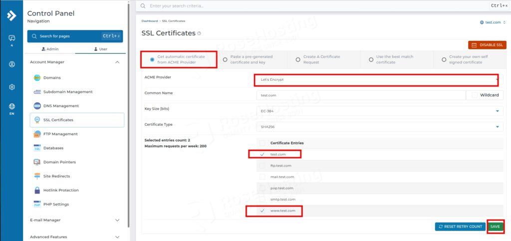This screenshot has width=511, height=241.
Task: Click the Subdomain Management icon
Action: (x=37, y=92)
